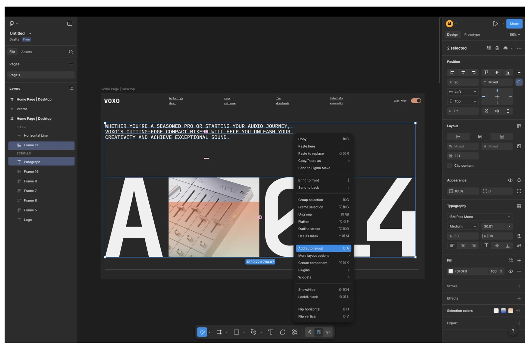Select the Horizontal Line layer
This screenshot has height=349, width=531.
[41, 135]
